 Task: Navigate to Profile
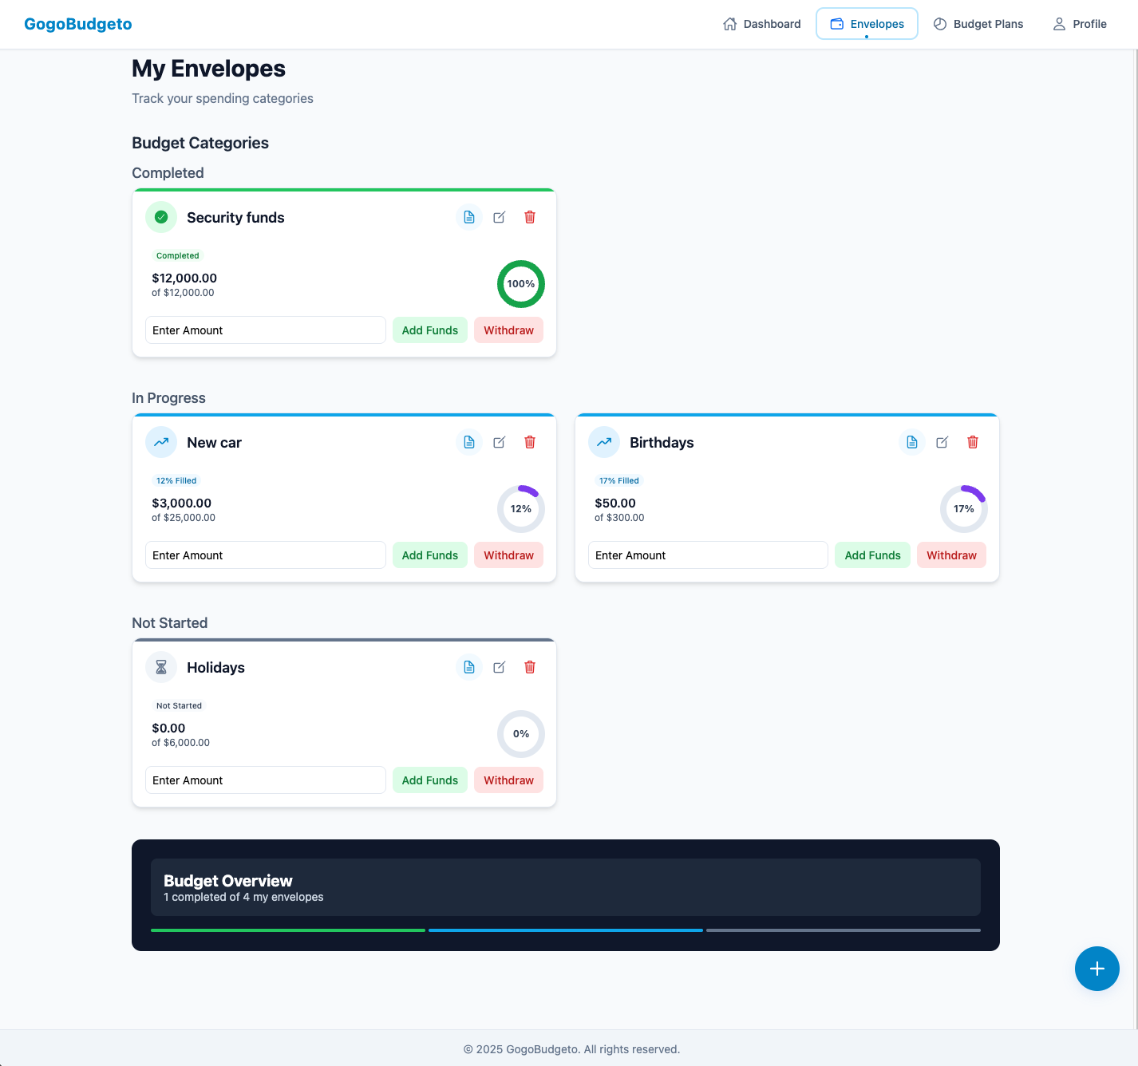coord(1080,24)
